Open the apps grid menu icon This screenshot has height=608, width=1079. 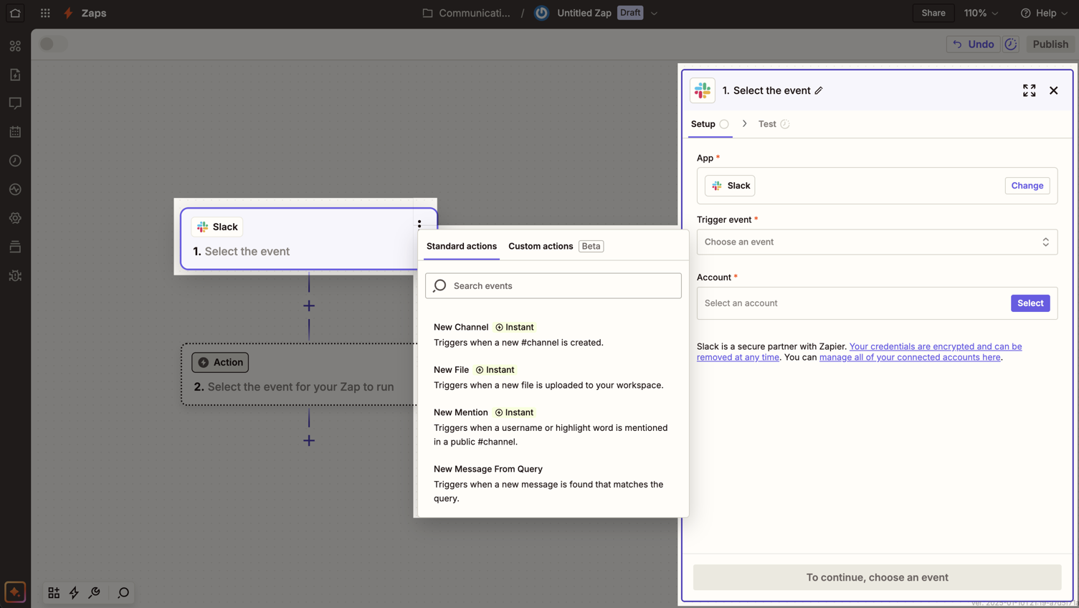45,13
